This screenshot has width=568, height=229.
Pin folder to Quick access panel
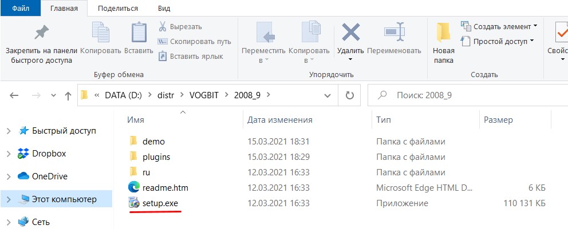tap(41, 43)
